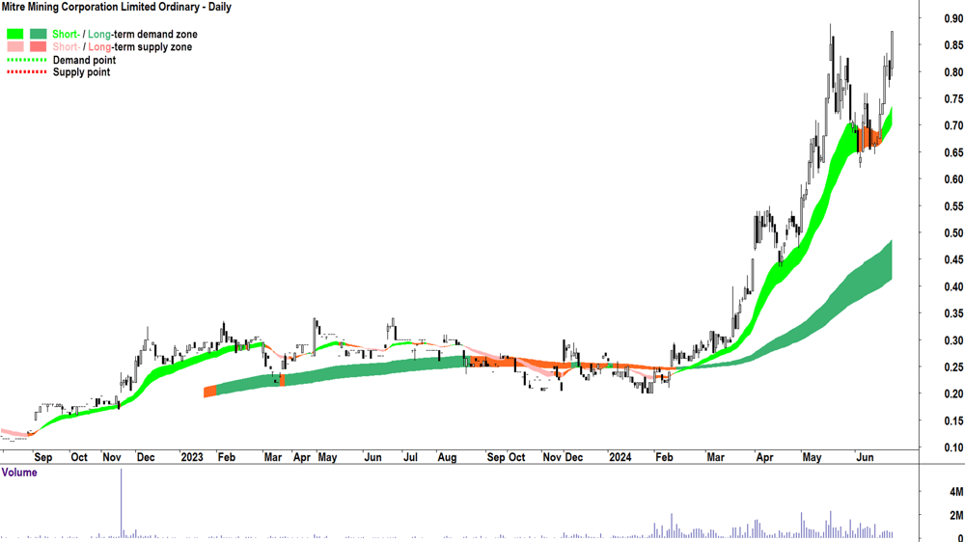965x542 pixels.
Task: Click the 4M volume axis label
Action: [x=955, y=492]
